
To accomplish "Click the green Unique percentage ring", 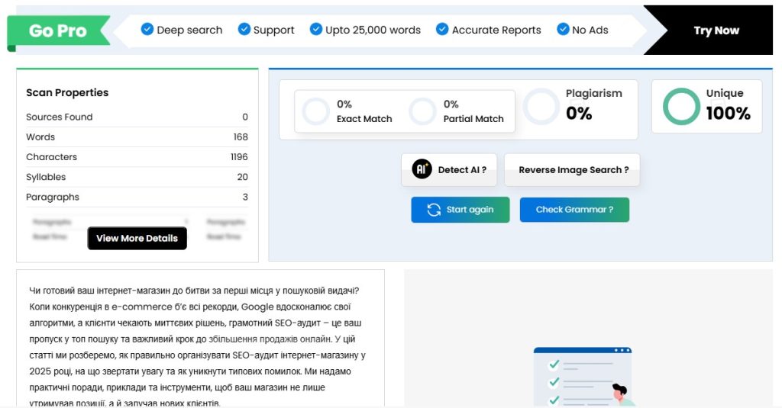I will (681, 106).
